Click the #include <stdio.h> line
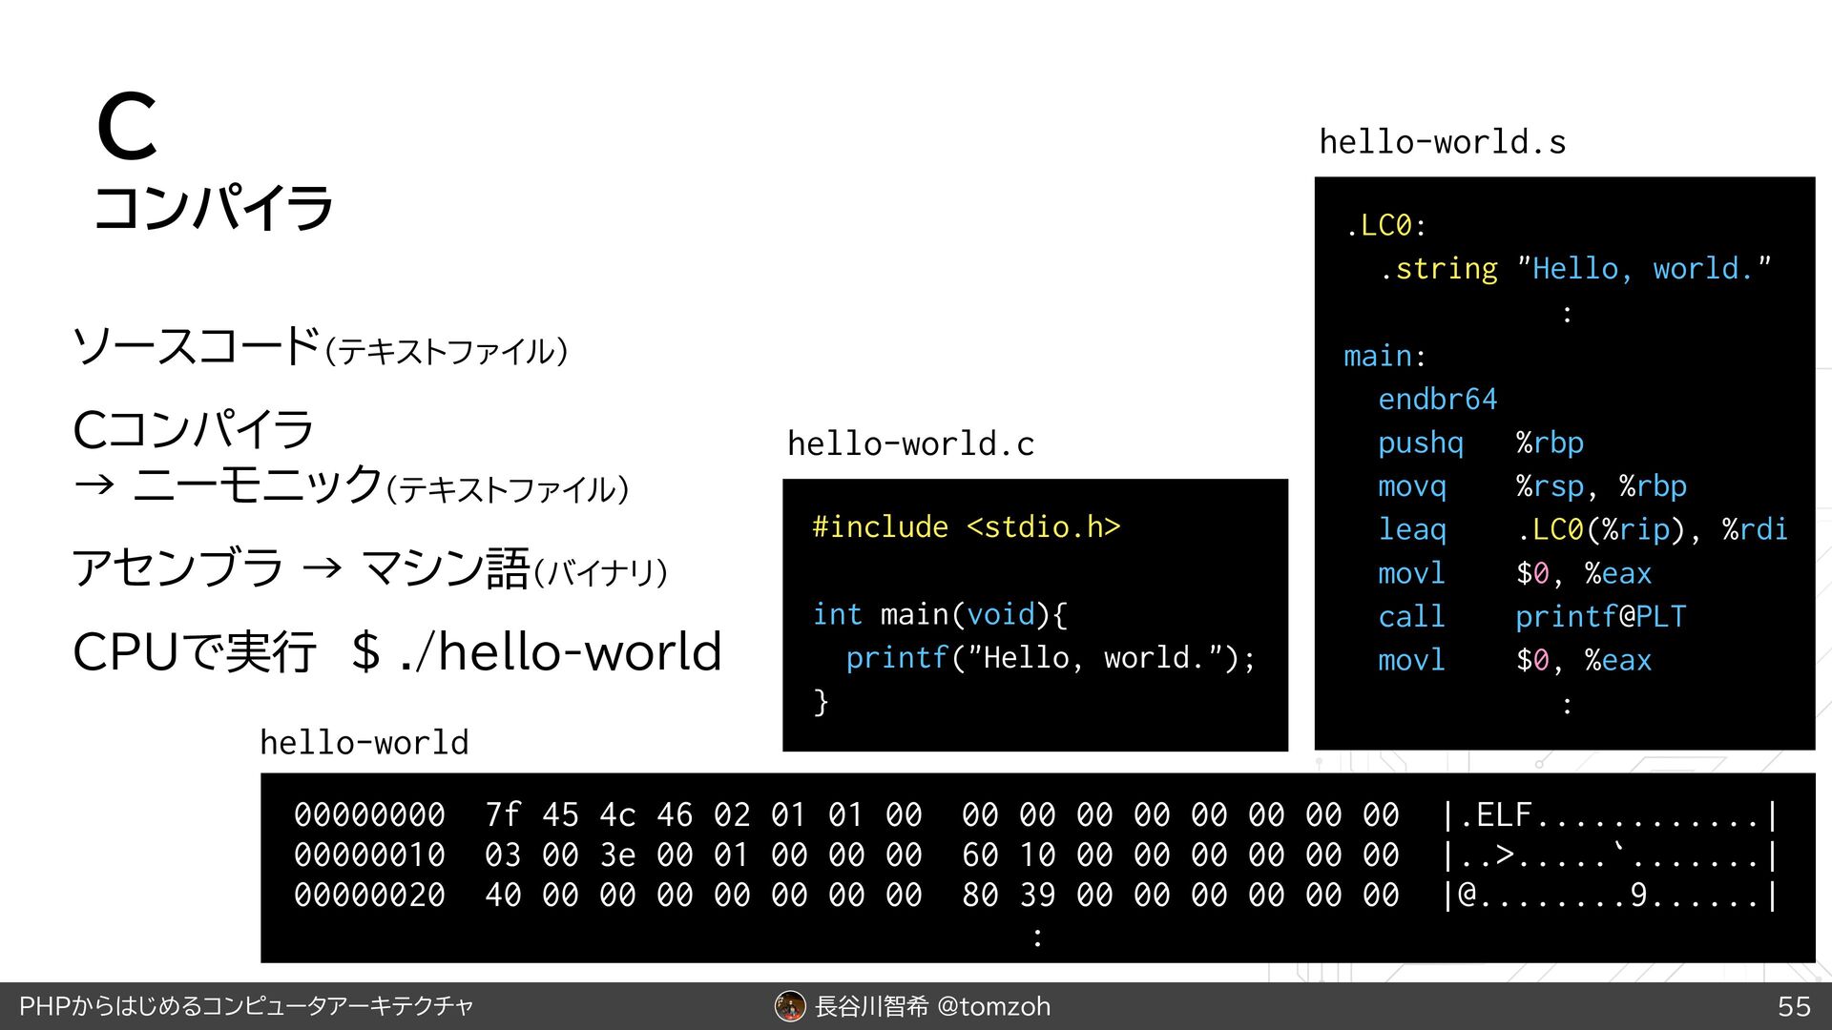This screenshot has width=1832, height=1030. pos(966,526)
